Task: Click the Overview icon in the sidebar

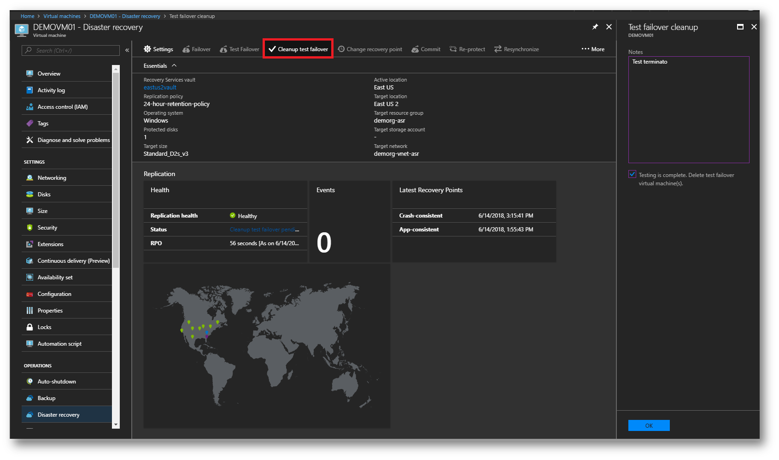Action: [x=29, y=73]
